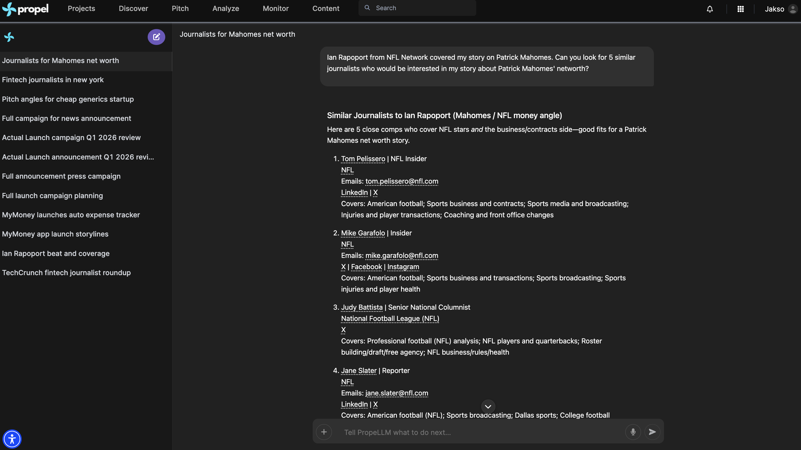
Task: Click the Jakso user avatar
Action: point(792,9)
